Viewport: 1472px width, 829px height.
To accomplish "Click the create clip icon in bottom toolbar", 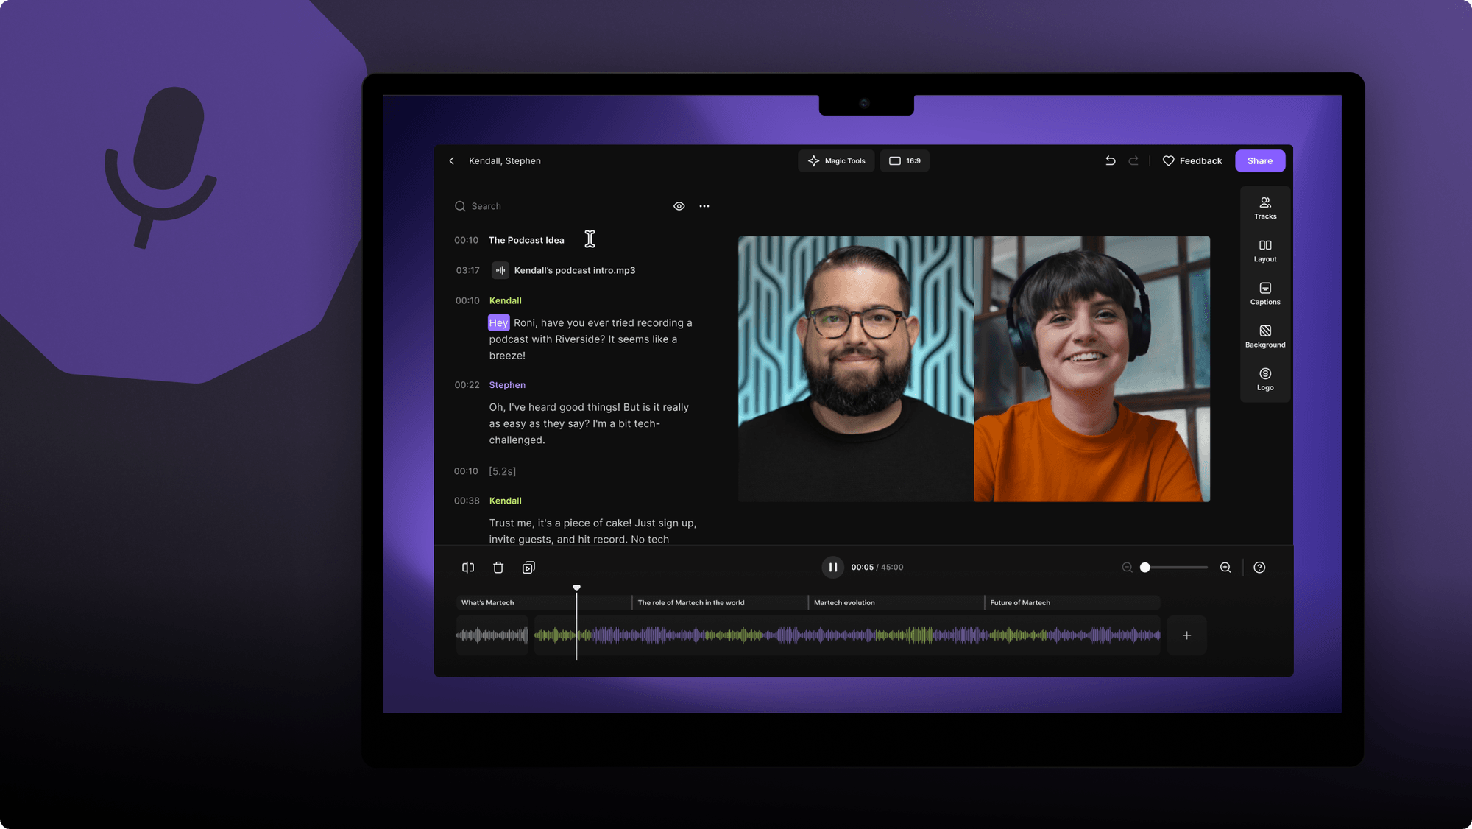I will (528, 567).
